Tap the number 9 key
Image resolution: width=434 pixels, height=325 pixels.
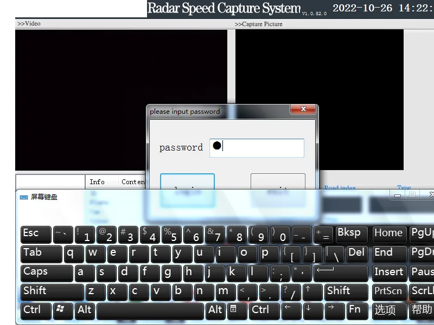pos(259,235)
